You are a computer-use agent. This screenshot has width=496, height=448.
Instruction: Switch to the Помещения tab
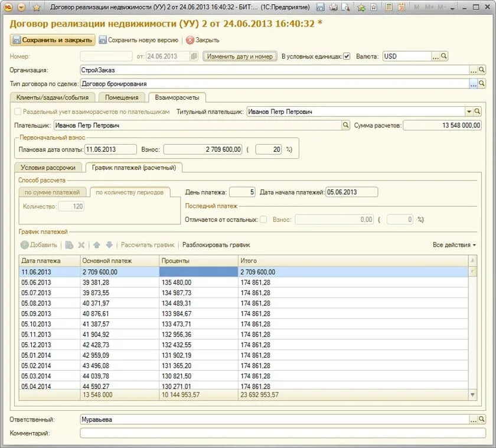122,97
